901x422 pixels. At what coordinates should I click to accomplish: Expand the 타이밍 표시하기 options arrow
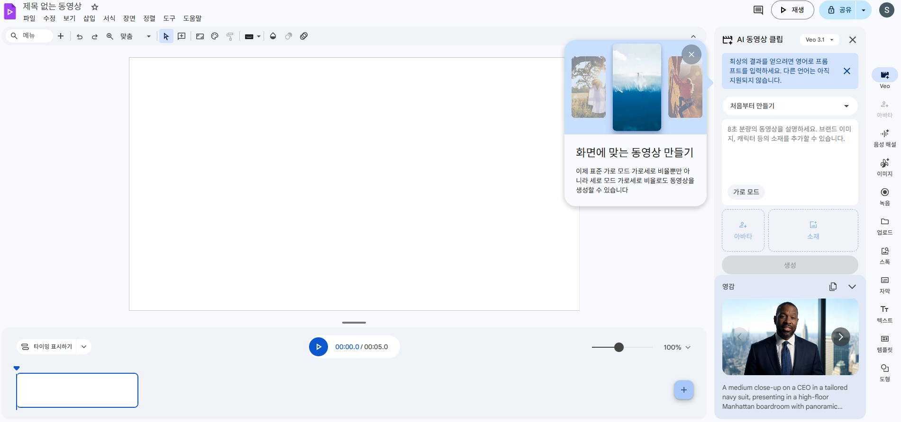point(84,347)
